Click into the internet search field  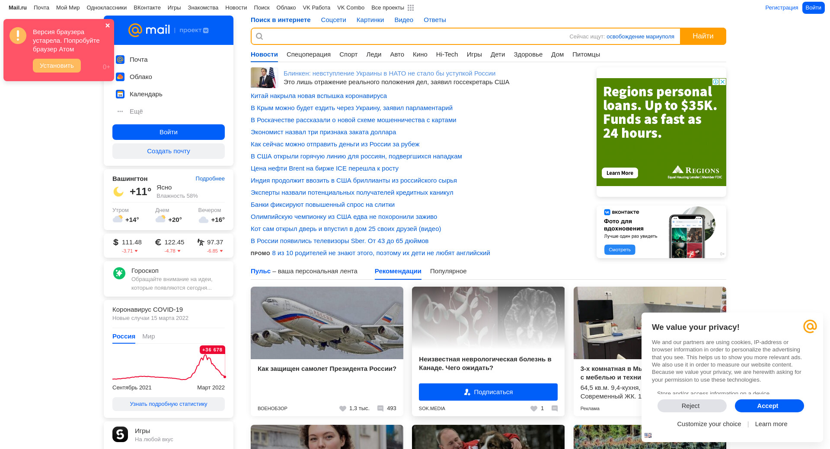pyautogui.click(x=411, y=36)
